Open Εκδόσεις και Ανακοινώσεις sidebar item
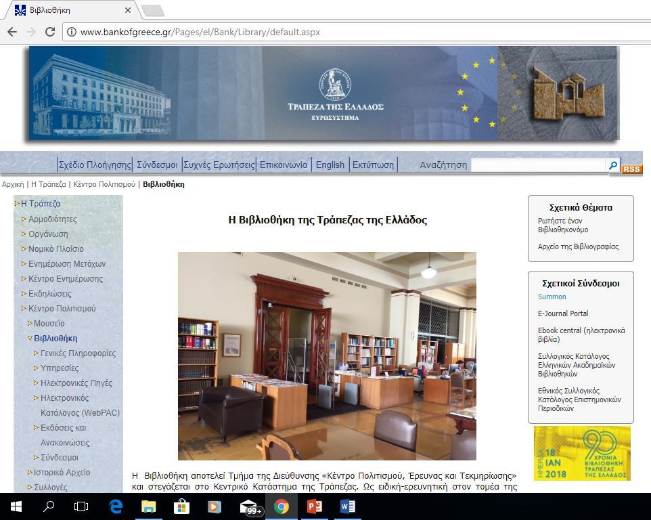The height and width of the screenshot is (520, 651). coord(65,435)
